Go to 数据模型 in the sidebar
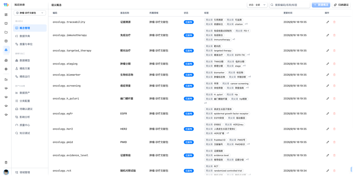Image resolution: width=356 pixels, height=177 pixels. 30,61
